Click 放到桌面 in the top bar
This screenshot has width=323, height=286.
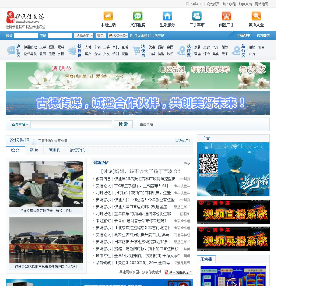coord(245,4)
